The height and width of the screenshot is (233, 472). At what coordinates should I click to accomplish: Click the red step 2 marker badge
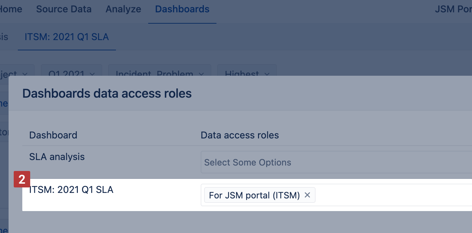(22, 179)
